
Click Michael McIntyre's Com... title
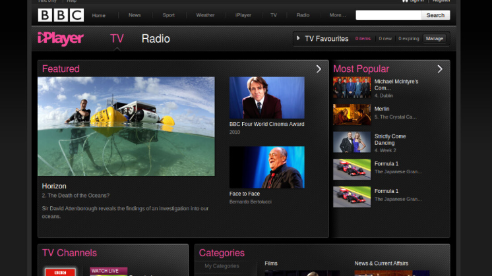(396, 84)
